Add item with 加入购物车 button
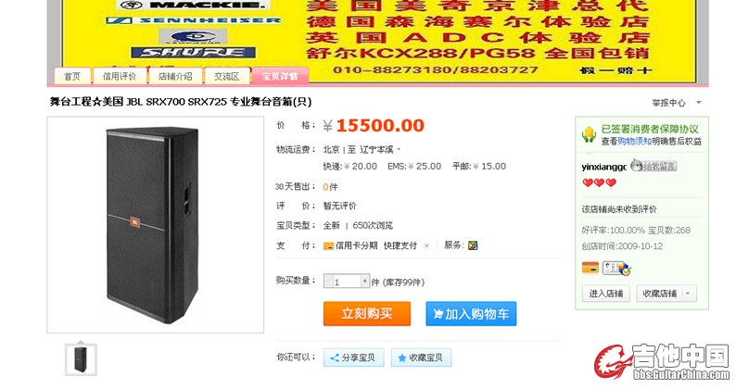Screen dimensions: 736x389 (471, 313)
